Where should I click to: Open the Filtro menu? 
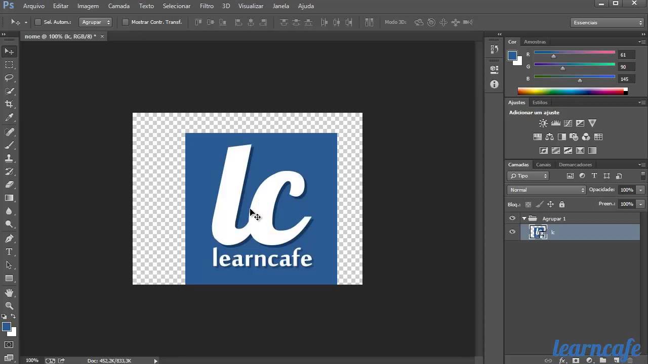207,6
